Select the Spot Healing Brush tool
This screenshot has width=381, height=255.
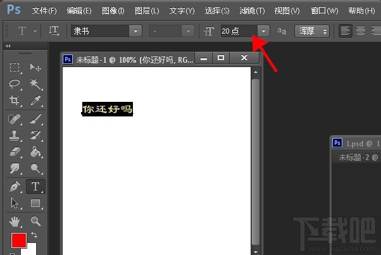[x=15, y=119]
